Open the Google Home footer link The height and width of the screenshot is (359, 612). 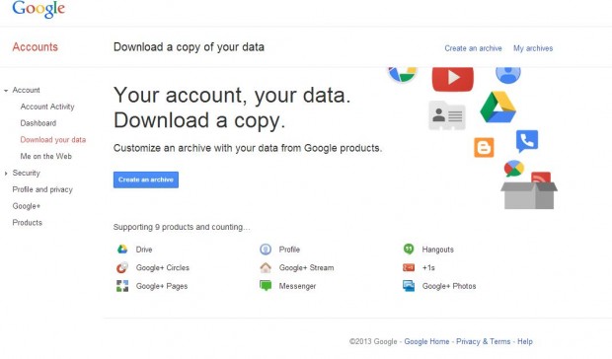pos(426,341)
